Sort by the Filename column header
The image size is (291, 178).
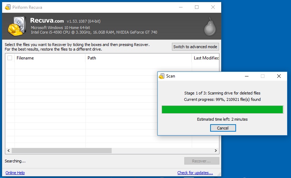50,58
